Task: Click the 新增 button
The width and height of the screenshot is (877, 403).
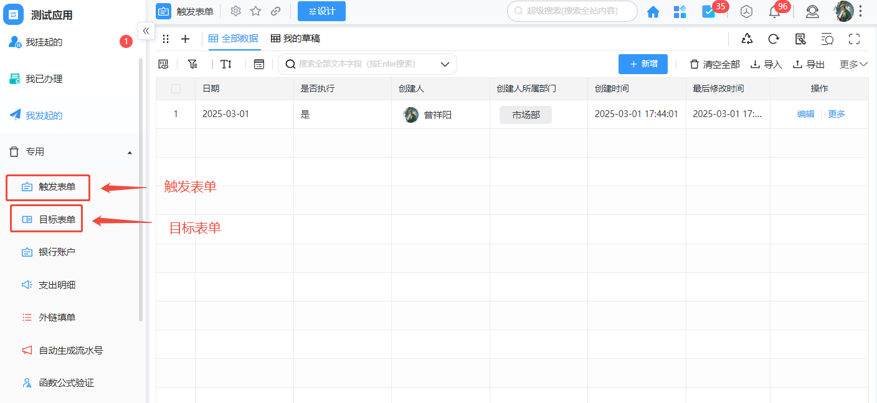Action: click(x=643, y=64)
